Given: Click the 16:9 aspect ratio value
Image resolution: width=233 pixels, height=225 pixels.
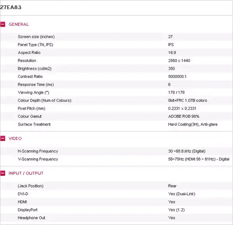Looking at the screenshot, I should (x=172, y=52).
